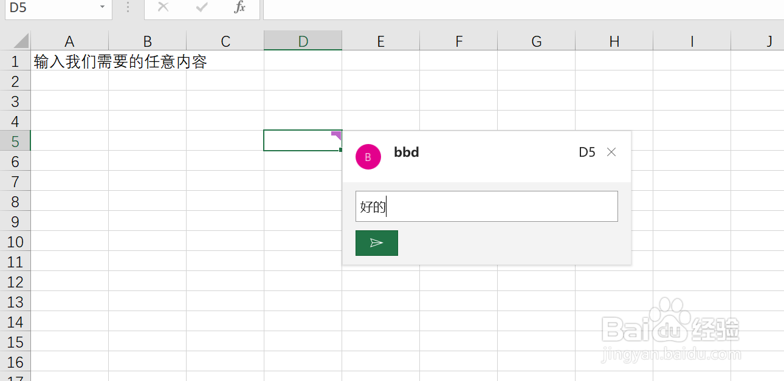Image resolution: width=784 pixels, height=381 pixels.
Task: Click the bbd author name
Action: tap(407, 152)
